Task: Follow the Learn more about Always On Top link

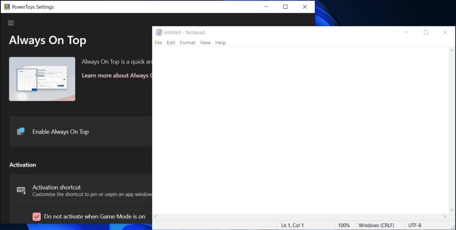Action: click(117, 75)
